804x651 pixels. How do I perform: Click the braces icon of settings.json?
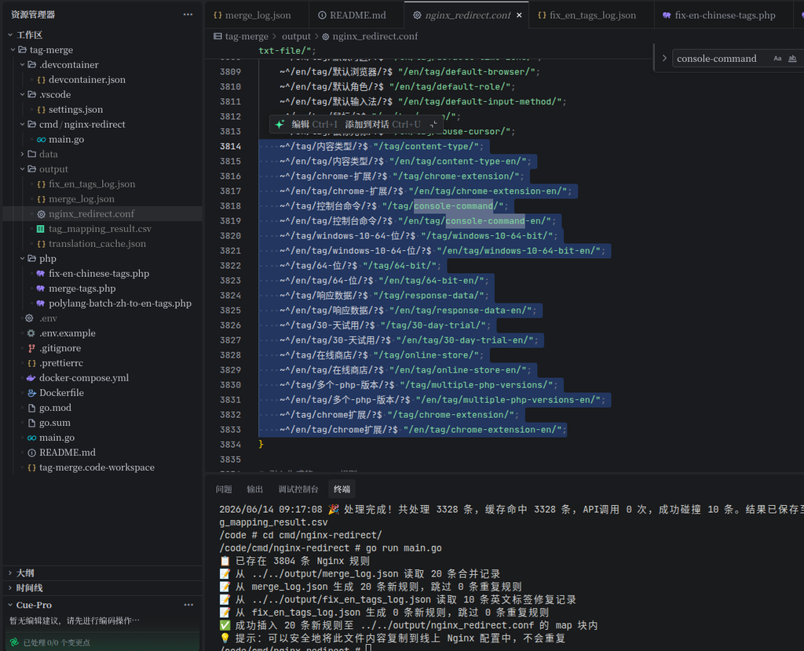click(x=41, y=110)
